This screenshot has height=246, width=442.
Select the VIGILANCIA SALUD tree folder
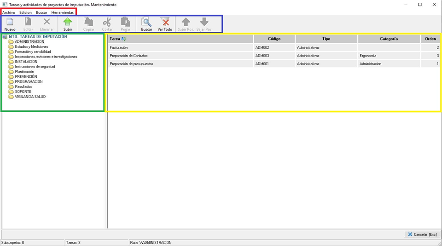30,97
